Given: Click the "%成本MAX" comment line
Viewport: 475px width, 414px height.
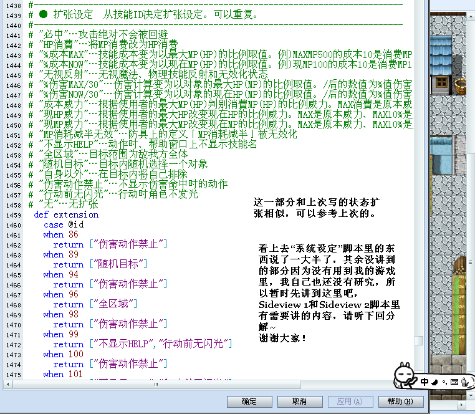Looking at the screenshot, I should point(221,55).
